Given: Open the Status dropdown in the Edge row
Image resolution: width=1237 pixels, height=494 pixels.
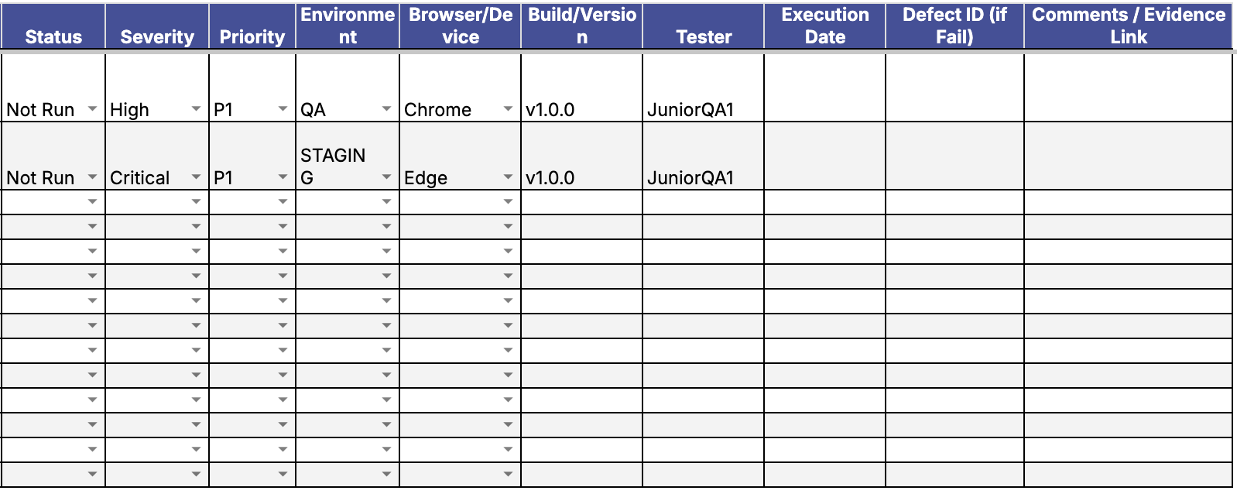Looking at the screenshot, I should pos(92,177).
